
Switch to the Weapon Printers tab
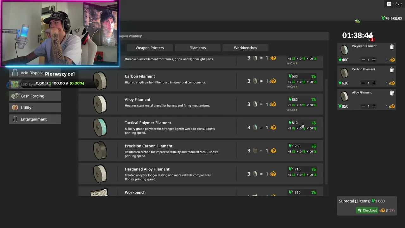coord(150,48)
